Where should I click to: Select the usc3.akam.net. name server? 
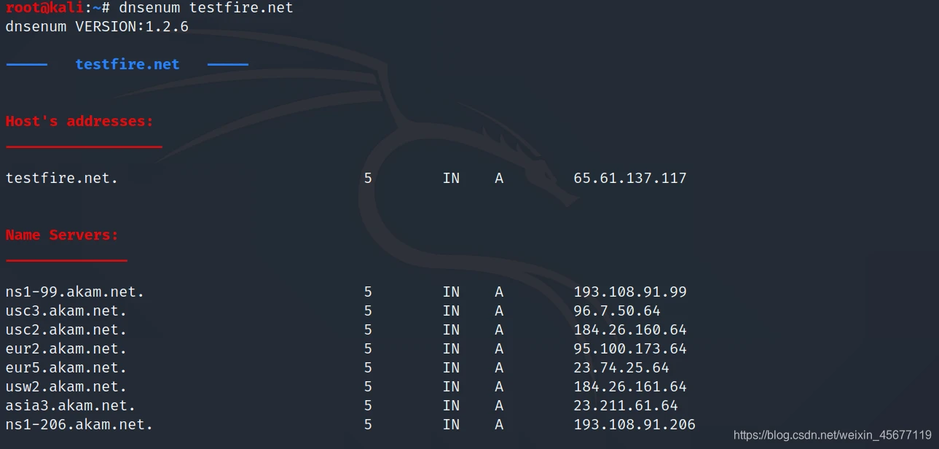tap(66, 311)
